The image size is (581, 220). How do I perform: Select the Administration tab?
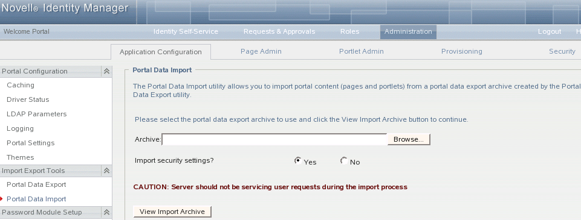[408, 32]
